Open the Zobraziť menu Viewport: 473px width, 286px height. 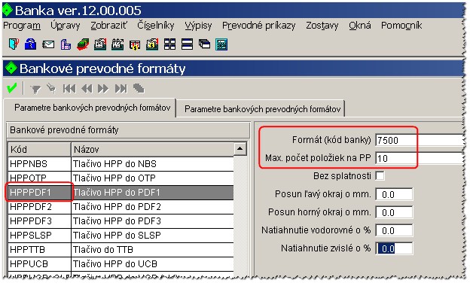(x=108, y=26)
